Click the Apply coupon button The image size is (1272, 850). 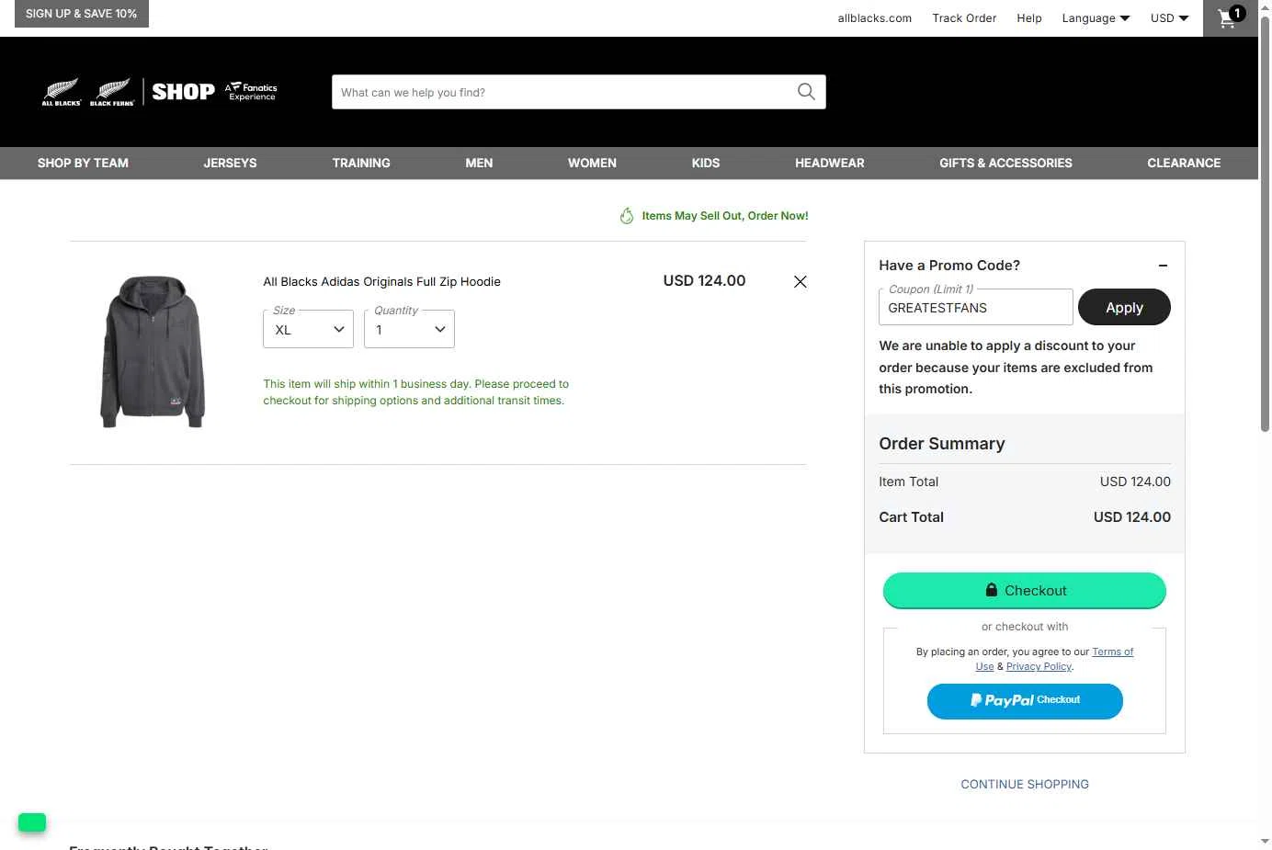pyautogui.click(x=1124, y=307)
